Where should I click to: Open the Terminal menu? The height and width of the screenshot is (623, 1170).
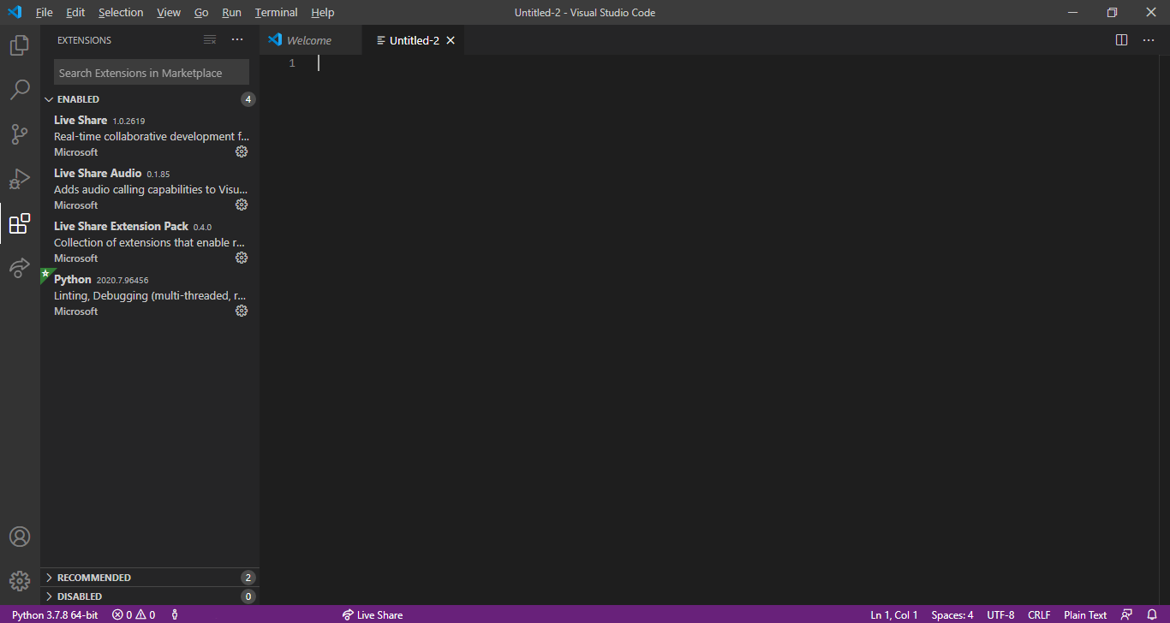pos(276,12)
